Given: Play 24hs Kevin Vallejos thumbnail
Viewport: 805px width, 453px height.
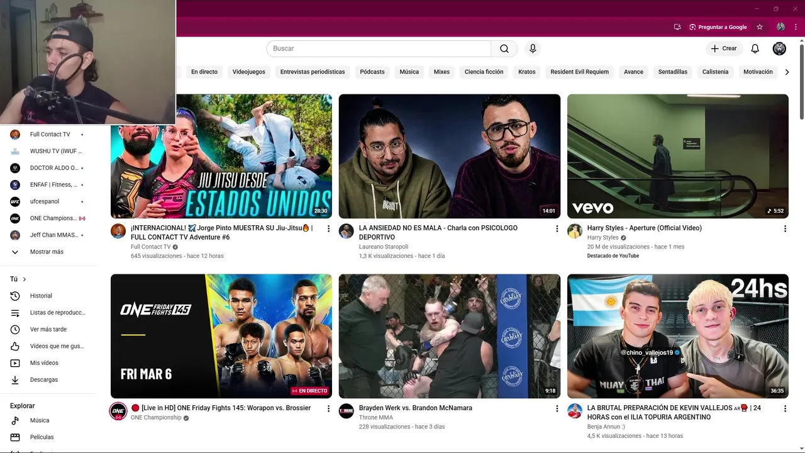Looking at the screenshot, I should (677, 336).
